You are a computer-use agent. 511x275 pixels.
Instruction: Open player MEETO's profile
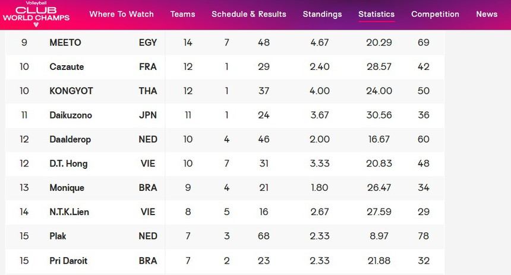tap(65, 43)
